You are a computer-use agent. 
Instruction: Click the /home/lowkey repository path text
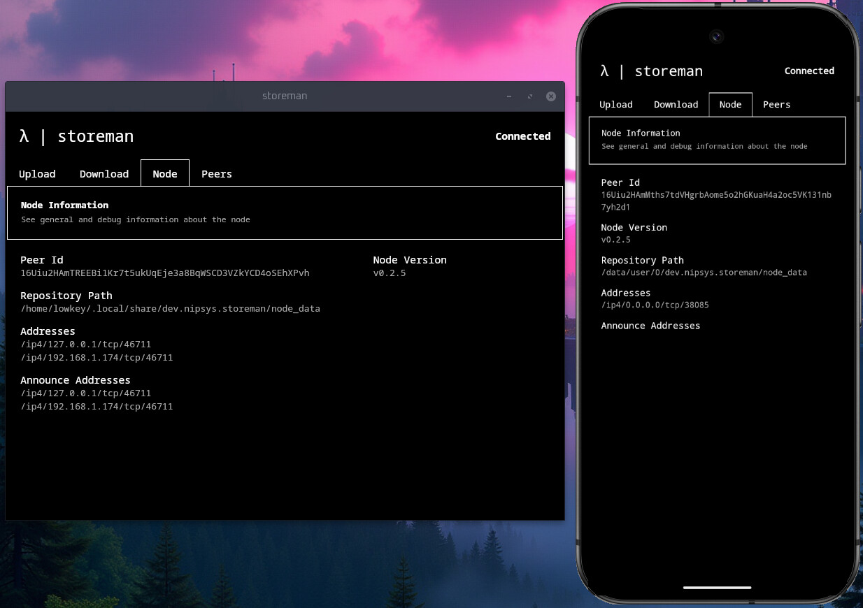[x=170, y=308]
